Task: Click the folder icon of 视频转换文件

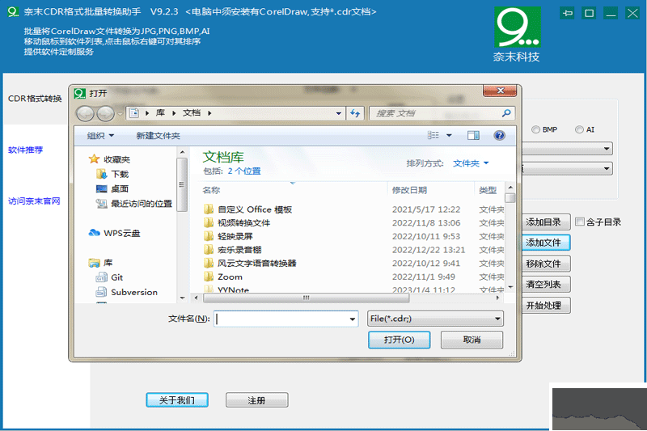Action: 209,222
